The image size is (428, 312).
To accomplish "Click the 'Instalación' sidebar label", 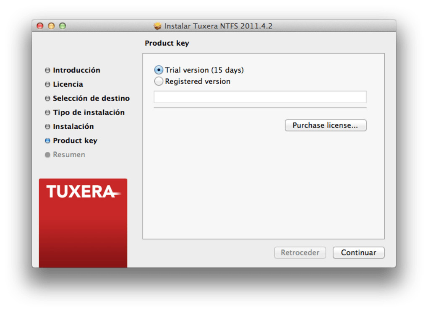I will point(73,127).
